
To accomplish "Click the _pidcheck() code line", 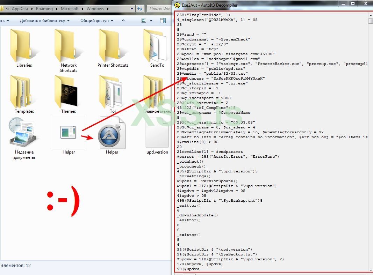I will click(190, 162).
